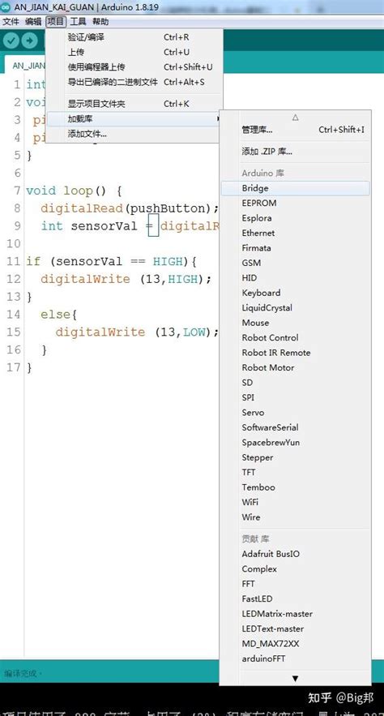Select the Complex library
The width and height of the screenshot is (384, 716).
295,569
